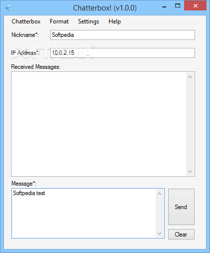The width and height of the screenshot is (210, 253).
Task: Maximize the Chatterbox window
Action: (x=178, y=6)
